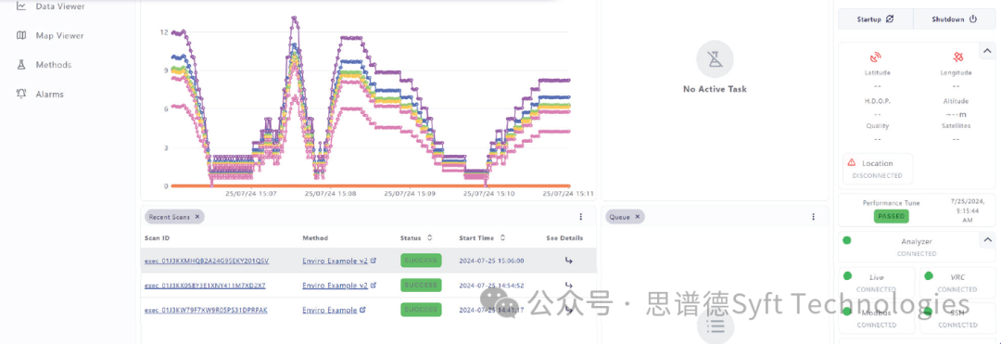
Task: Open scan exec_01J3KXMHQB2A24G9SEKY201QSV
Action: coord(207,261)
